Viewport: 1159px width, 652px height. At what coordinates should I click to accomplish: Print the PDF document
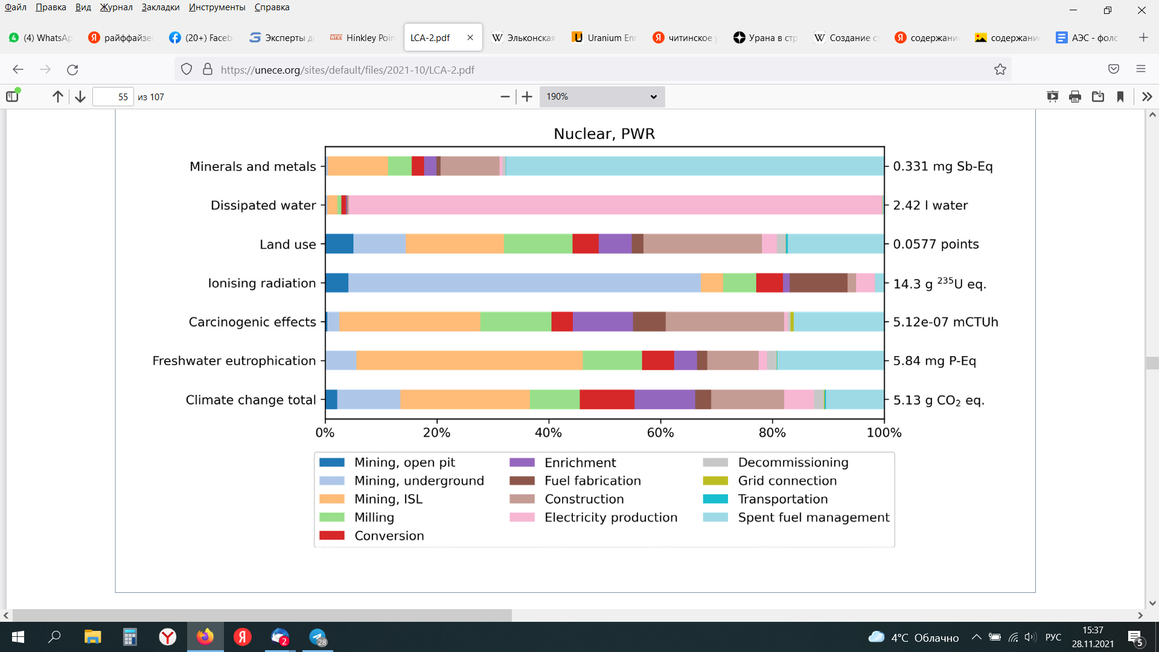[1075, 97]
